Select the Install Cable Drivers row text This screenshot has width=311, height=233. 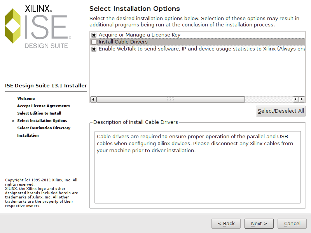[123, 42]
